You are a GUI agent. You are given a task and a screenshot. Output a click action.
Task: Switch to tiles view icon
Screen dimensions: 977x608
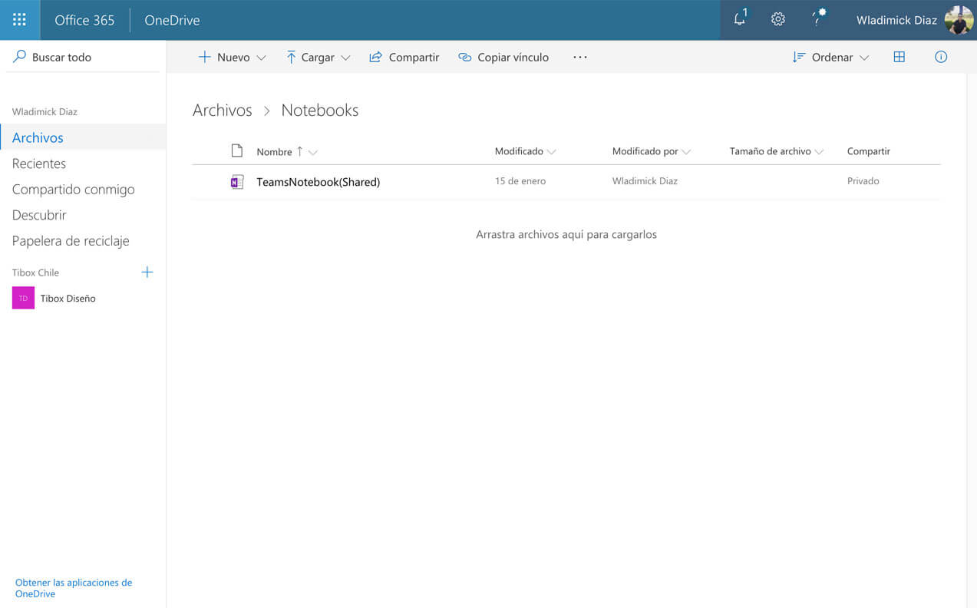point(899,57)
